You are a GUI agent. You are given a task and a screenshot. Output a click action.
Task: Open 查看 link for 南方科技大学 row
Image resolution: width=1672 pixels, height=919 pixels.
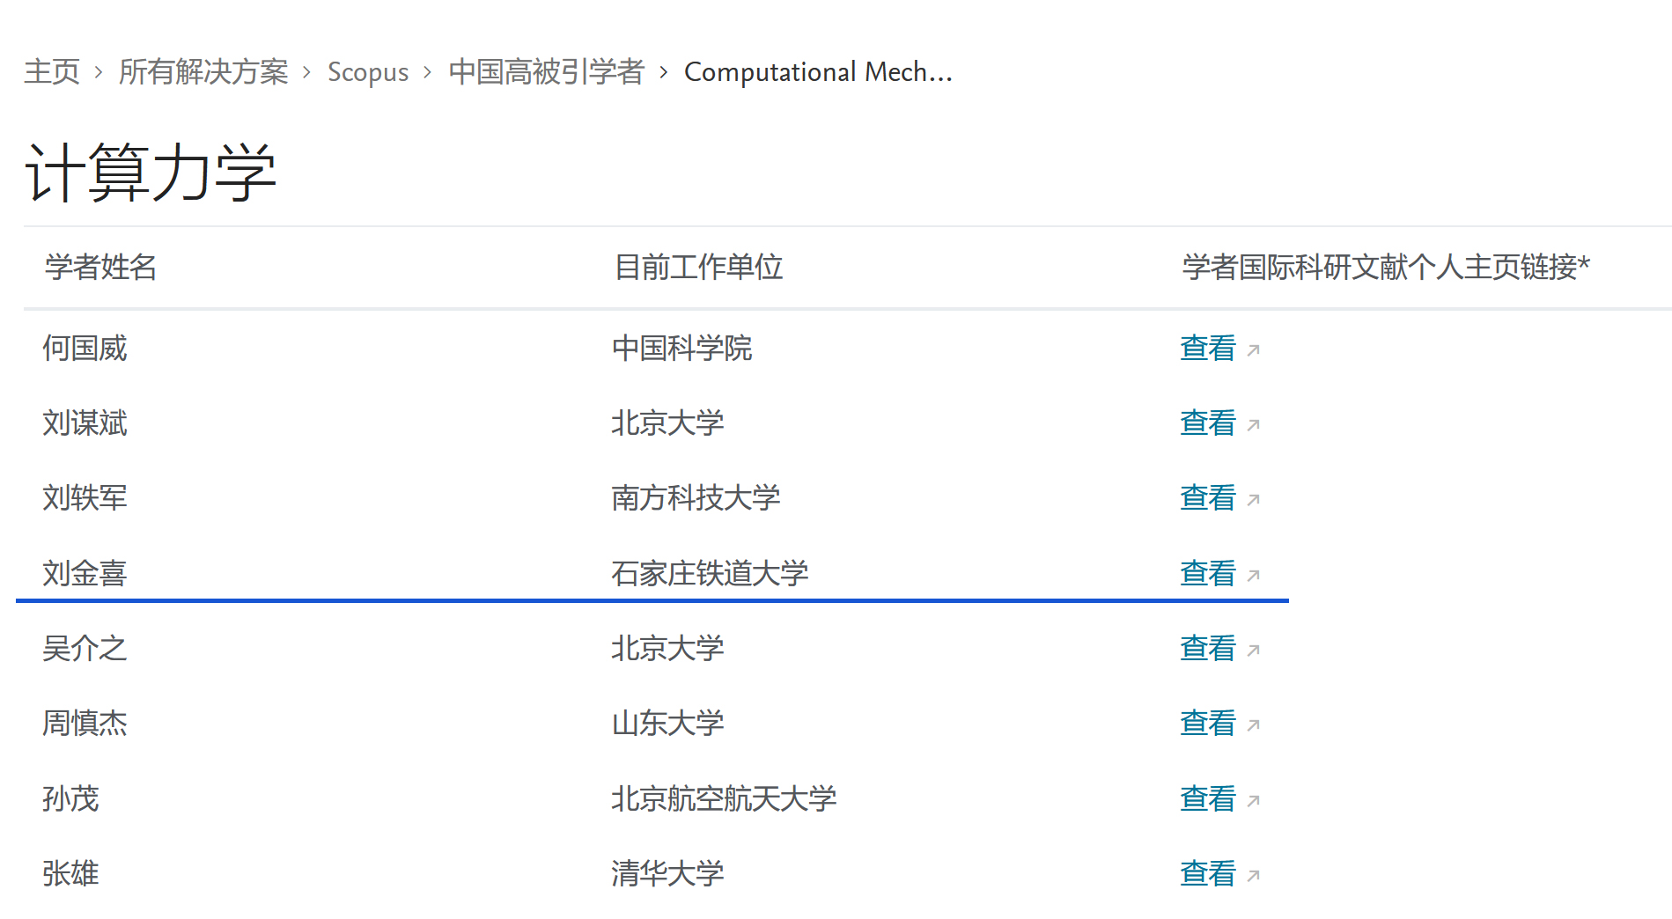[x=1208, y=498]
